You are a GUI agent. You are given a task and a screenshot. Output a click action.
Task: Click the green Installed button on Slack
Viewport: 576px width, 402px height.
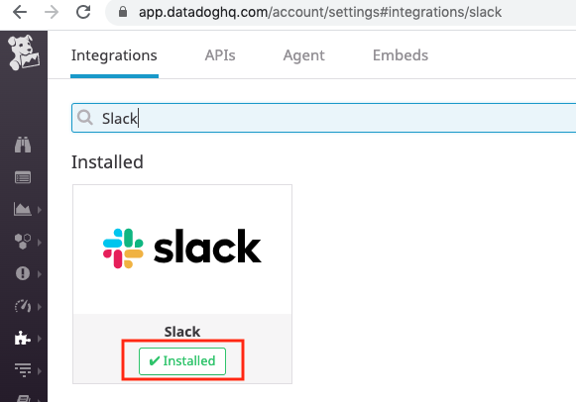[182, 361]
